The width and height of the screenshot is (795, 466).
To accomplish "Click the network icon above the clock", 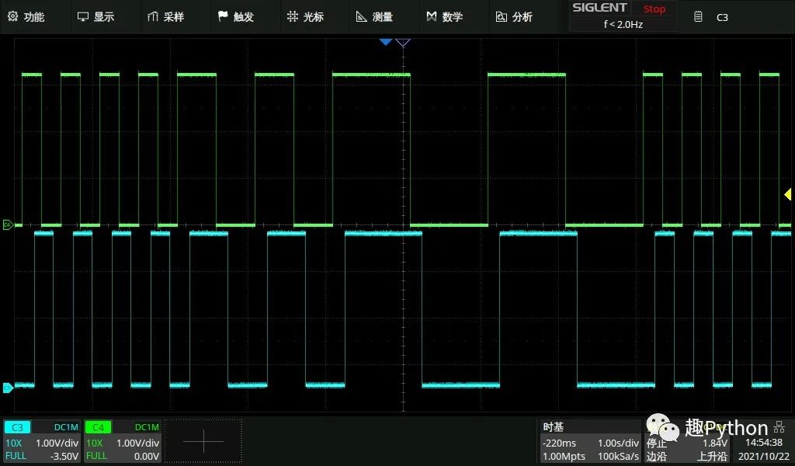I will (x=779, y=426).
